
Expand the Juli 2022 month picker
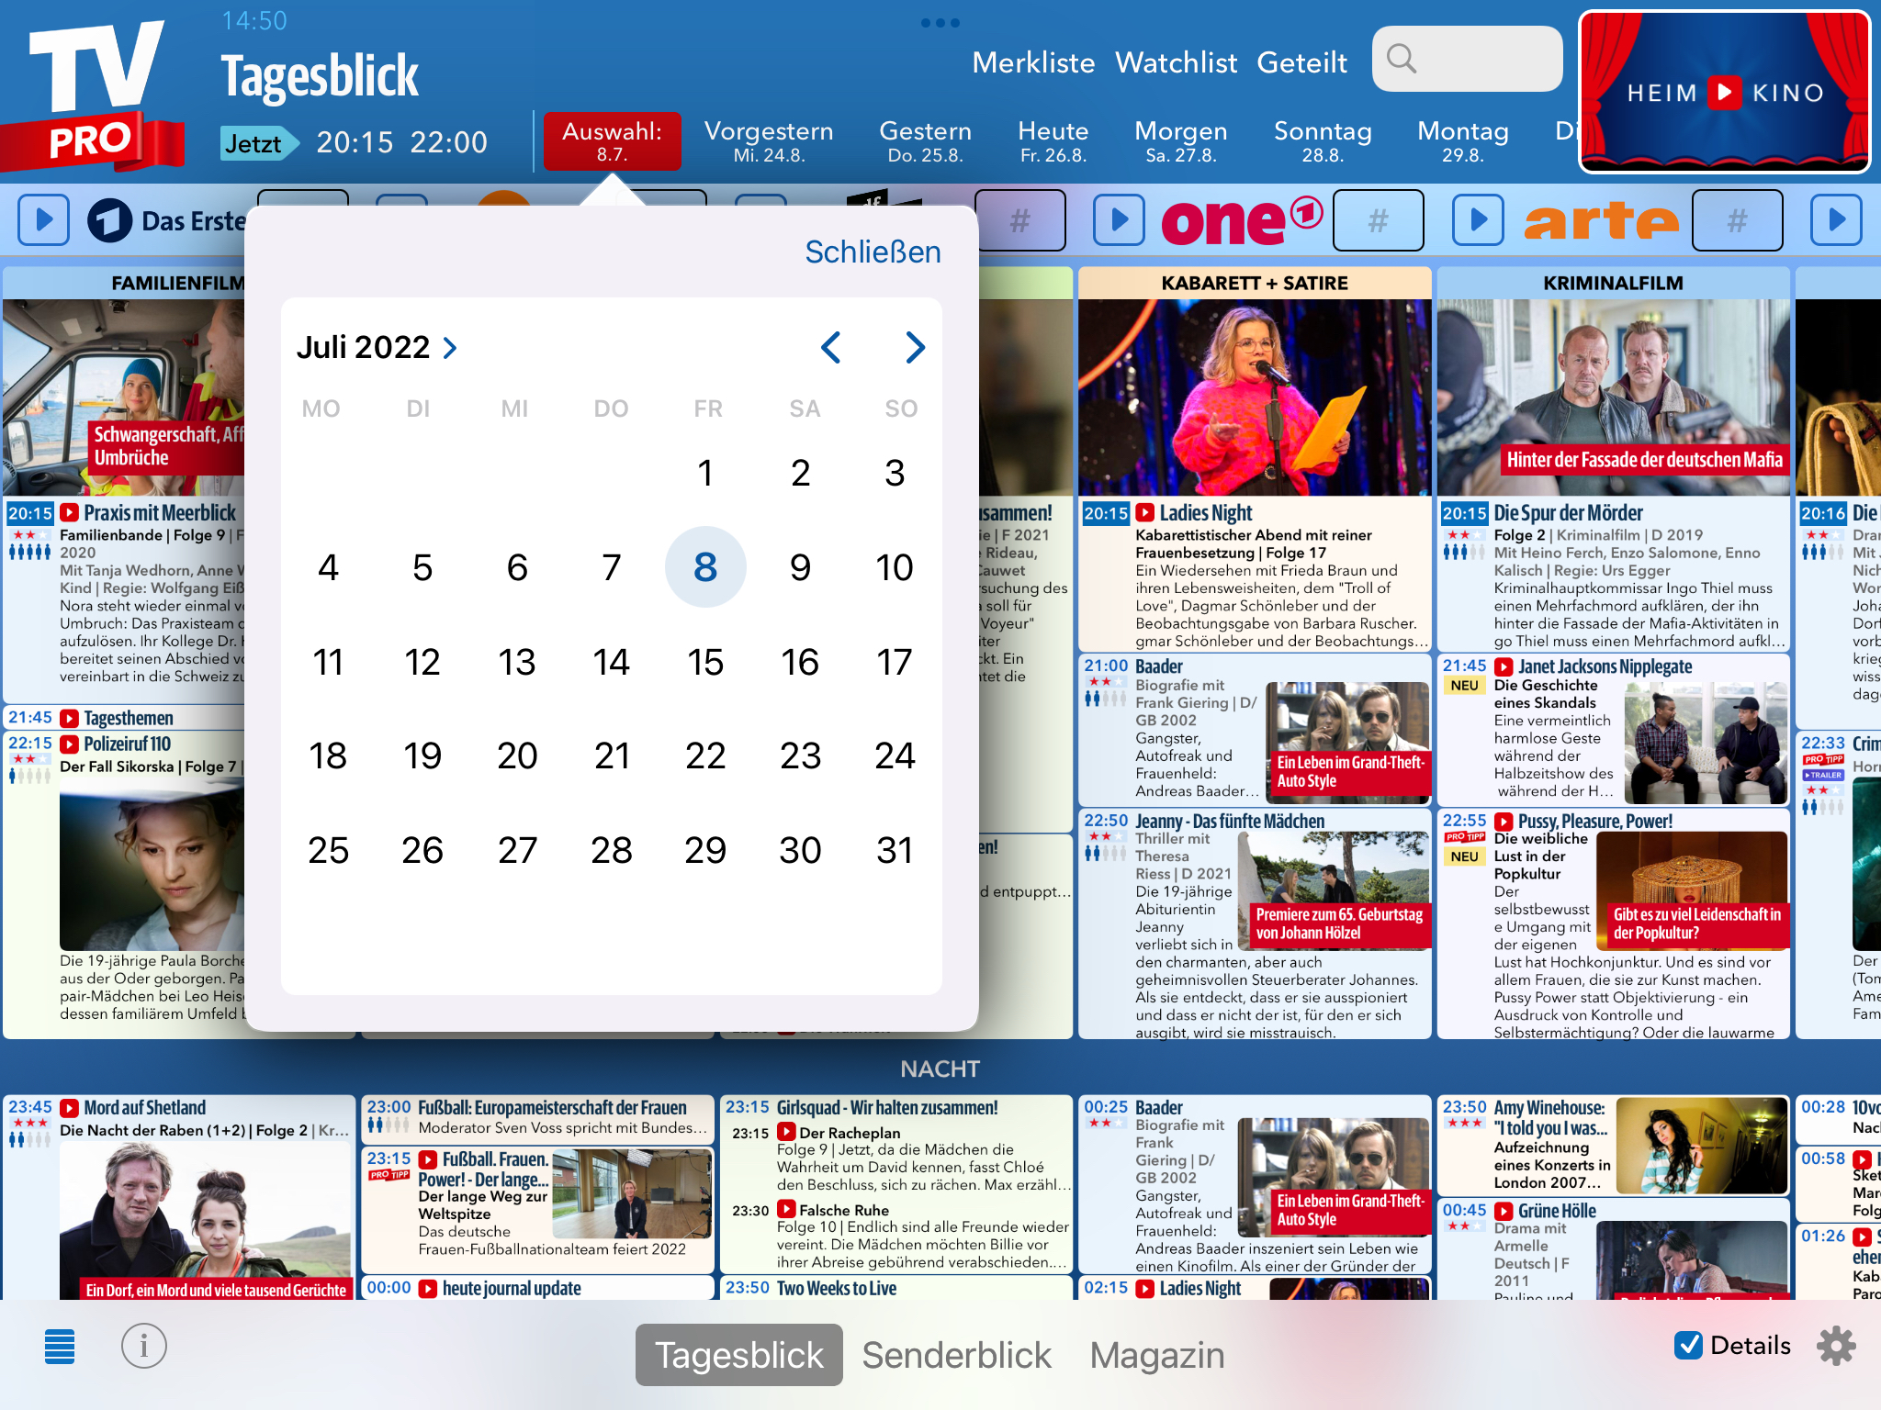tap(377, 347)
